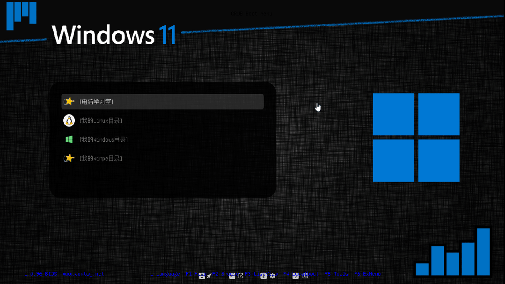The width and height of the screenshot is (505, 284).
Task: Select the 电脑学习室 boot entry
Action: click(163, 102)
